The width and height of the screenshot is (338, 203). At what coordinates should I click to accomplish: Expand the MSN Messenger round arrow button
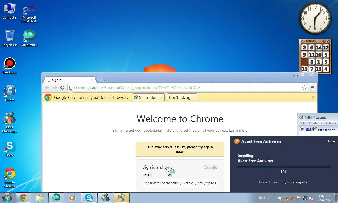pos(302,129)
